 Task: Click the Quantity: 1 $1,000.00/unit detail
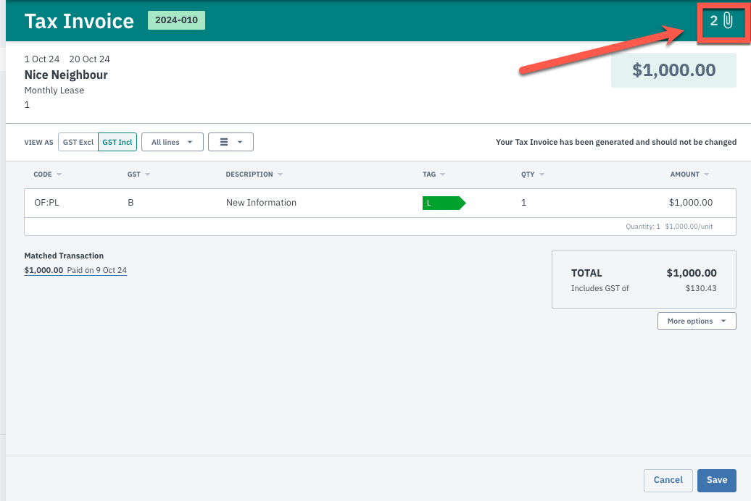point(668,227)
